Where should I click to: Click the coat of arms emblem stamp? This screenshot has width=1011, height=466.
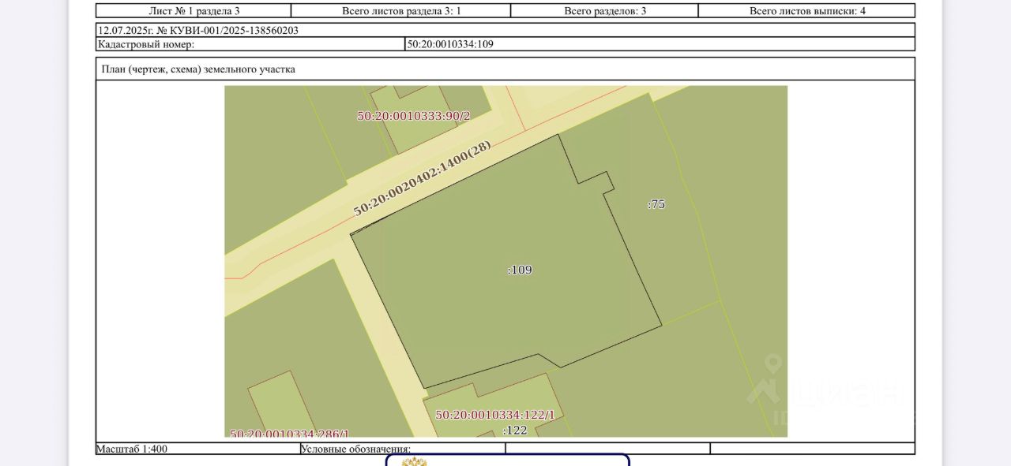click(414, 461)
